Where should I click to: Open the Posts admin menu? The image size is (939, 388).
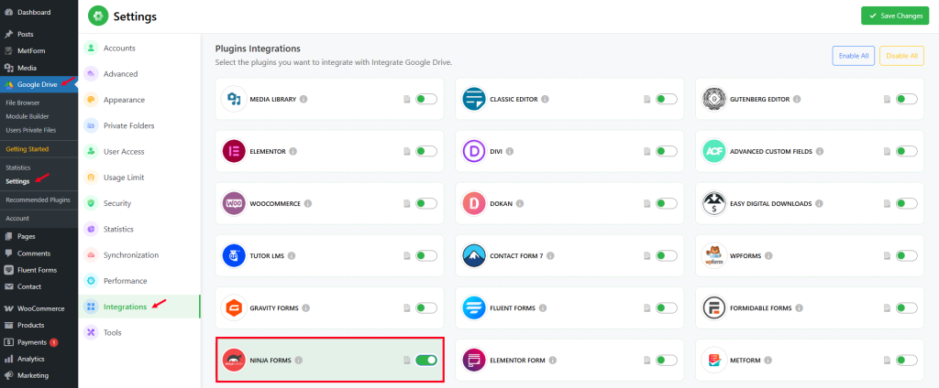coord(39,34)
